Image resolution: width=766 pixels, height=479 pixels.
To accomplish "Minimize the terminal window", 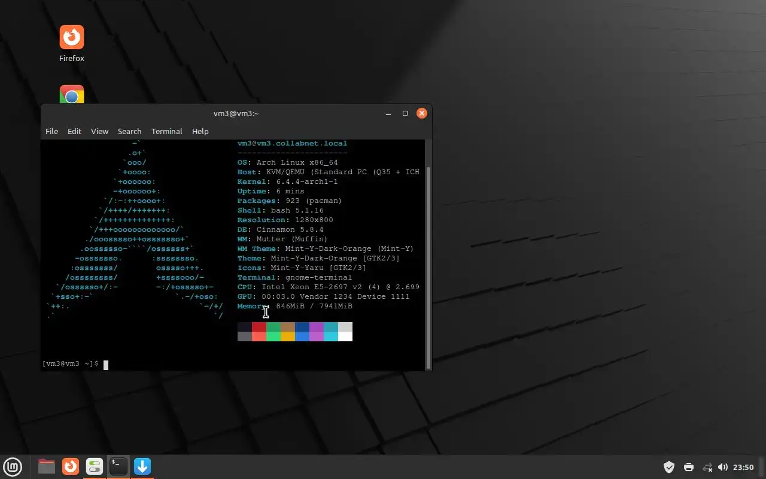I will point(388,113).
